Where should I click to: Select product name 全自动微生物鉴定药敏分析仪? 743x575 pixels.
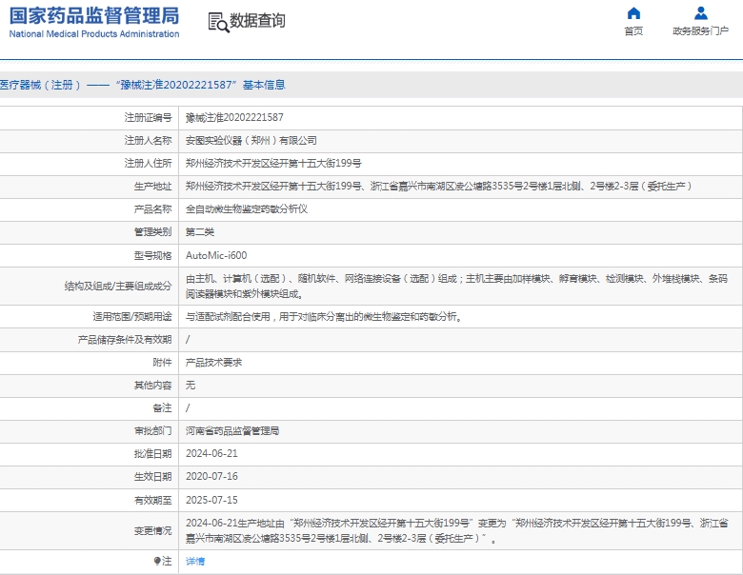pyautogui.click(x=247, y=208)
